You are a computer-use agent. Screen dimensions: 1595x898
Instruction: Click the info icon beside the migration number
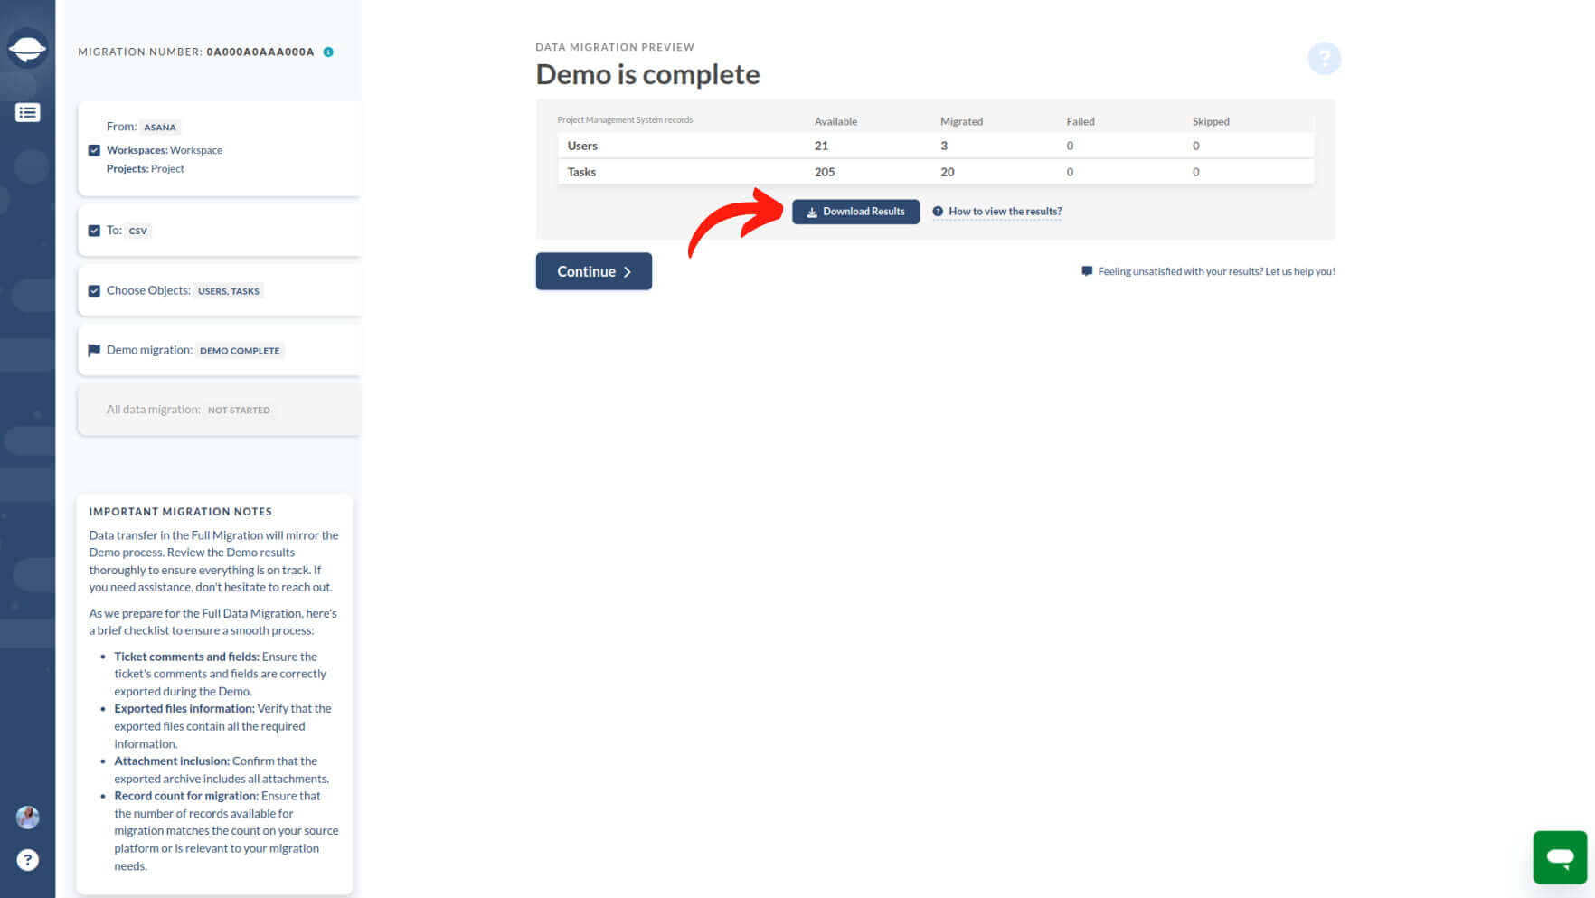coord(328,52)
